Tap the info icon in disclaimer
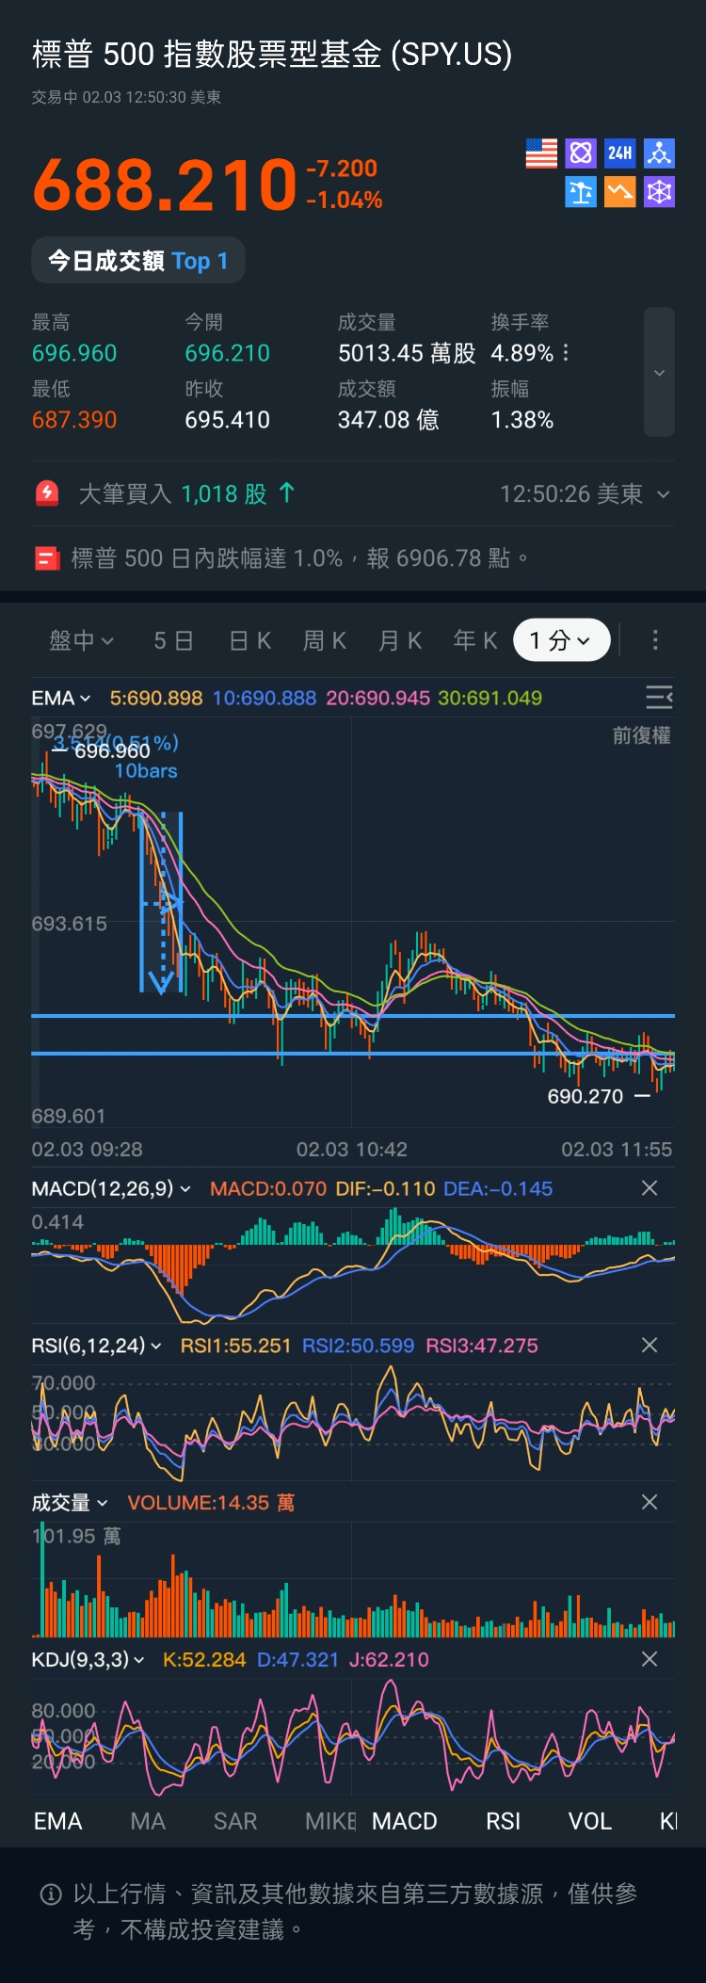The height and width of the screenshot is (1983, 706). click(x=51, y=1894)
